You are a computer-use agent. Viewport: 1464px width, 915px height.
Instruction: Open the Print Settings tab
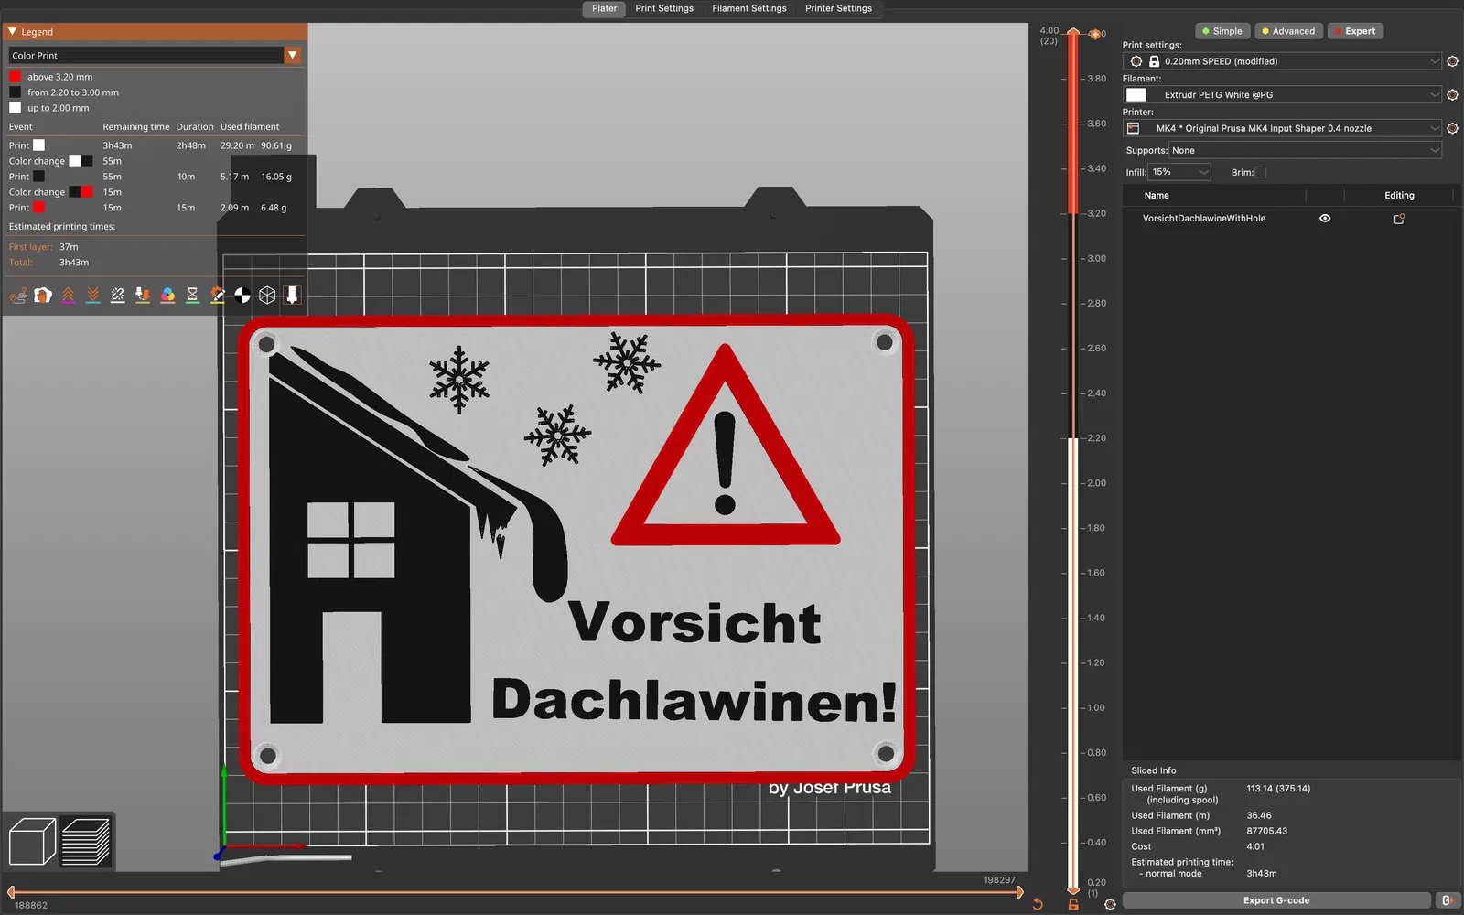pos(664,8)
